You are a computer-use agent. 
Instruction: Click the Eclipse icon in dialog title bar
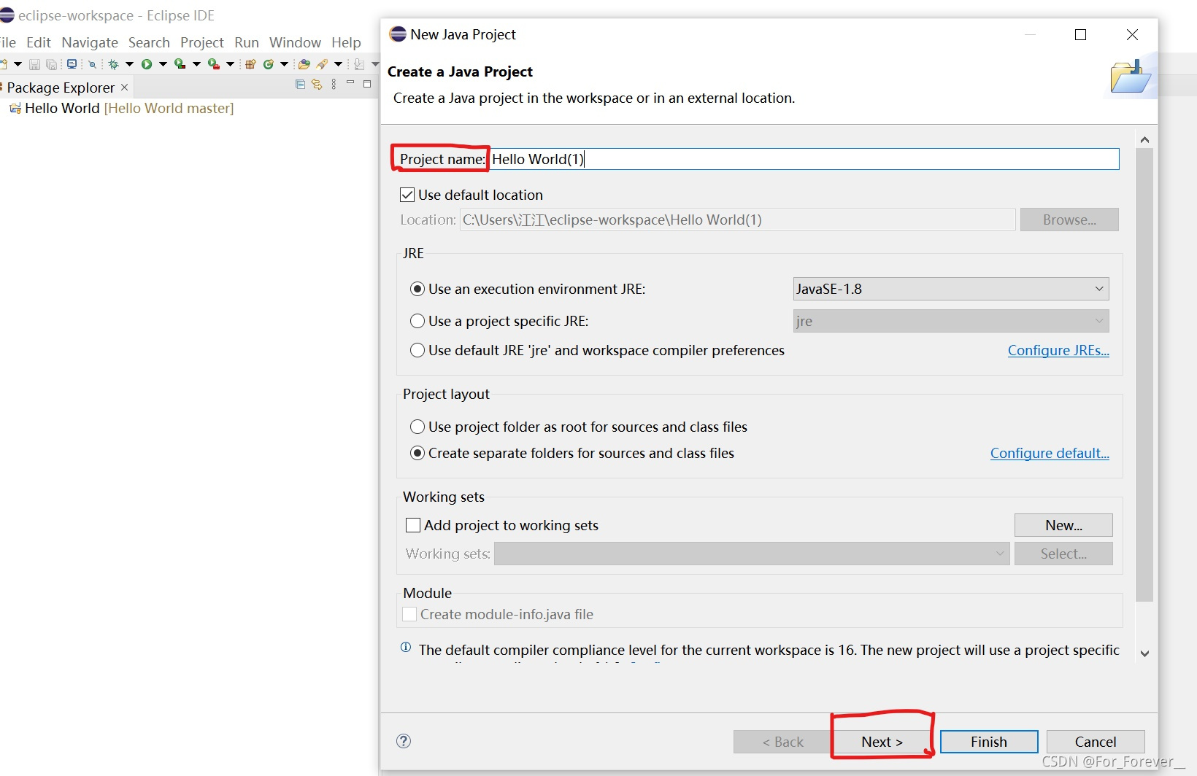coord(398,34)
